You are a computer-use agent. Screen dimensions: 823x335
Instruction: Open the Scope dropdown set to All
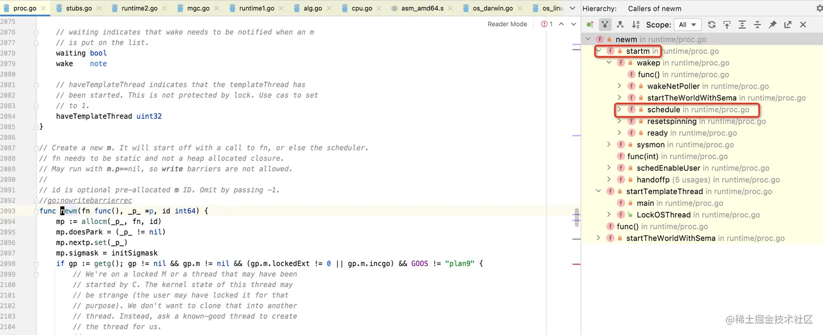coord(687,24)
